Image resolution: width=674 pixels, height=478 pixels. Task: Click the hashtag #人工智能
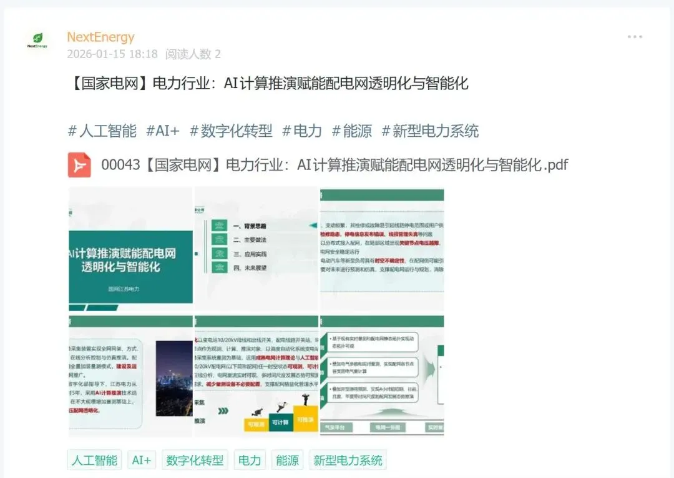(x=102, y=131)
